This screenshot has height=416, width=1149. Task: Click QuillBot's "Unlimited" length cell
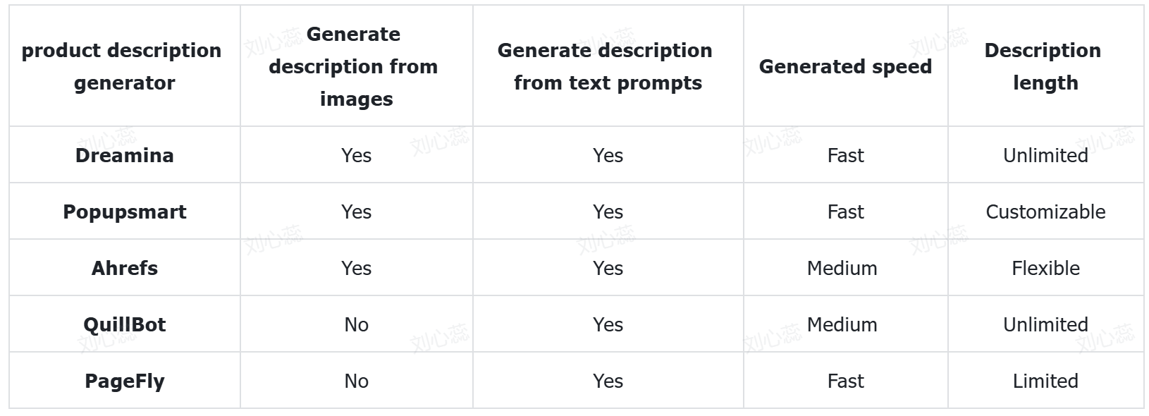click(x=1045, y=324)
